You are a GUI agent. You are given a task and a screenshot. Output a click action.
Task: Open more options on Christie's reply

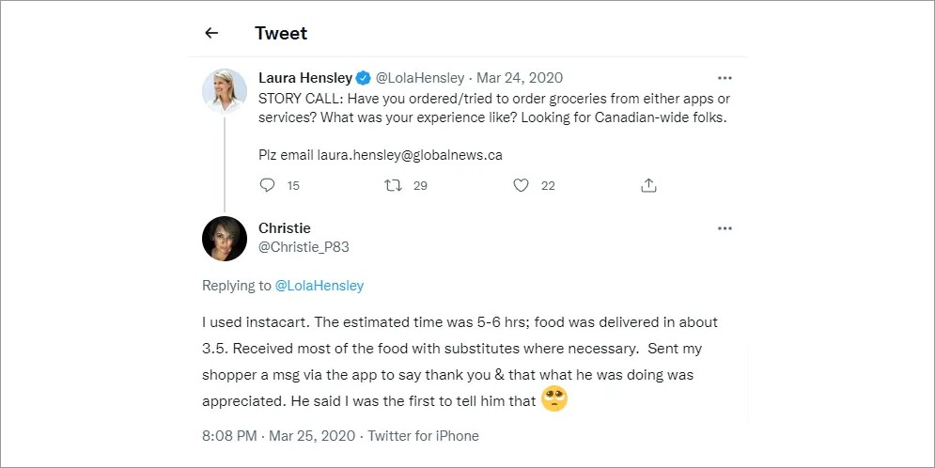[725, 228]
